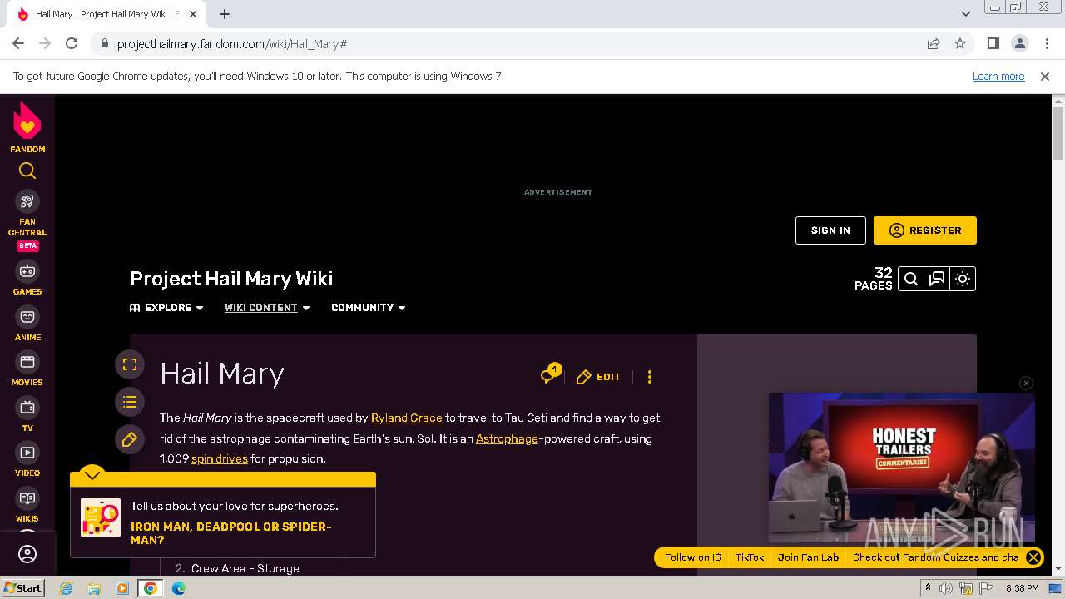The width and height of the screenshot is (1065, 599).
Task: Open Iron Man, Deadpool or Spider-Man survey
Action: (x=231, y=533)
